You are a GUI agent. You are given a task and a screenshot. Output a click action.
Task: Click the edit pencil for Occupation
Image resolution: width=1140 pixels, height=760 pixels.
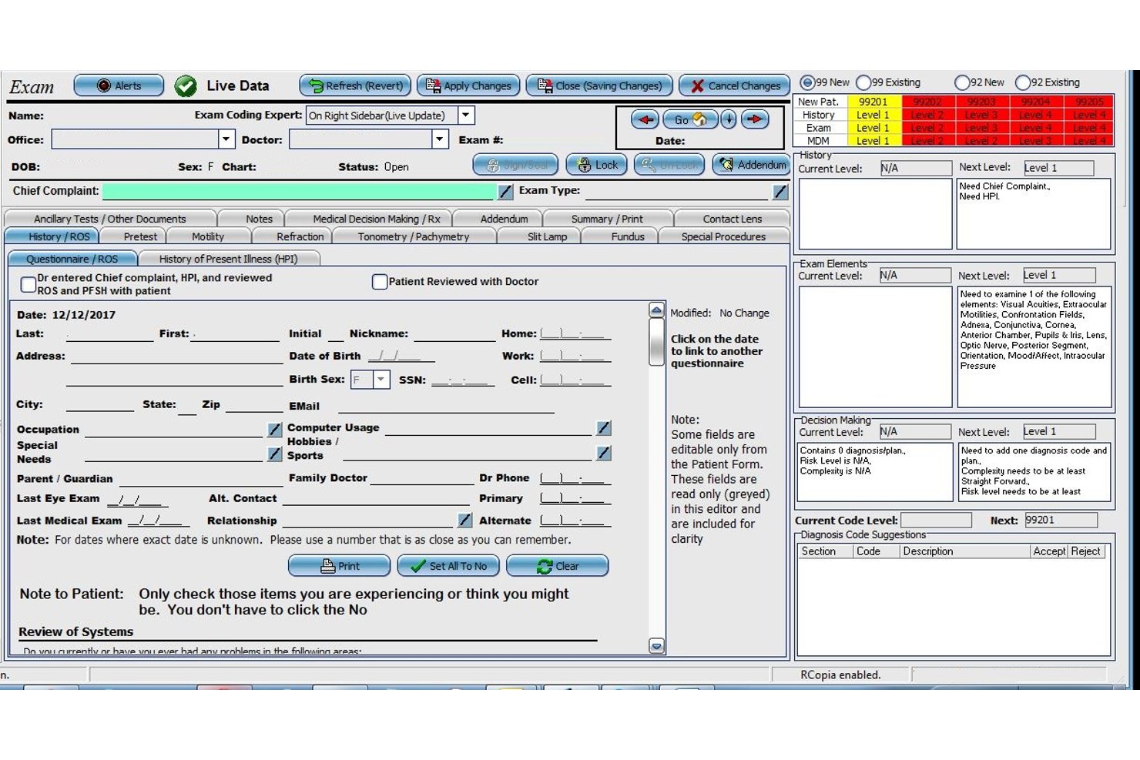coord(274,429)
